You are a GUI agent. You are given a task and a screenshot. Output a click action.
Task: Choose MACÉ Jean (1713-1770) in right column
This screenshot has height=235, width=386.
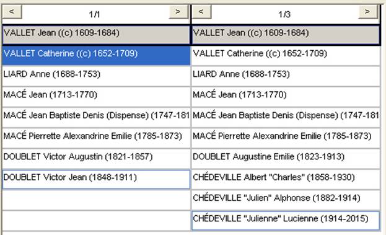286,97
